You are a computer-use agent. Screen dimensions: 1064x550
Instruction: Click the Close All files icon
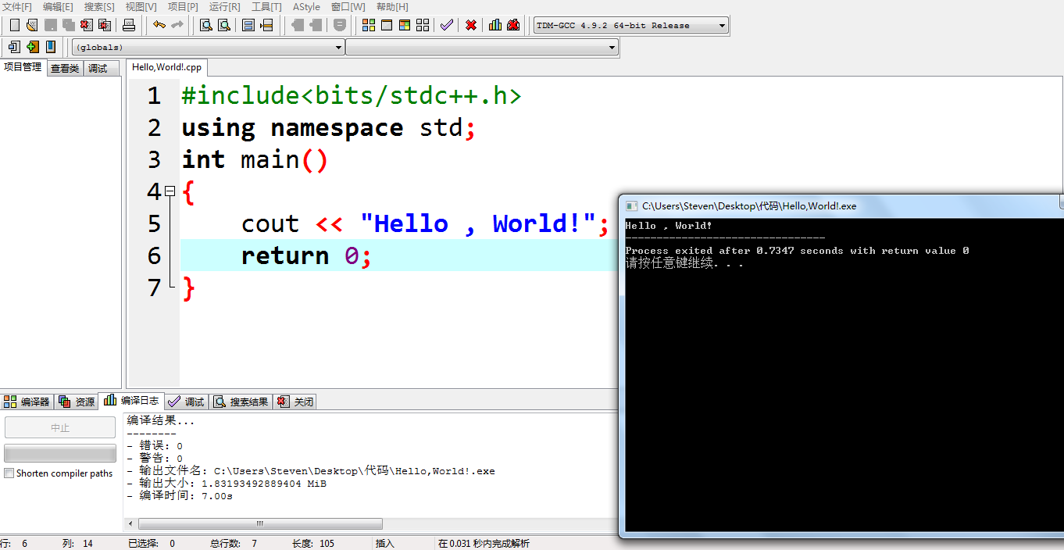pos(104,25)
